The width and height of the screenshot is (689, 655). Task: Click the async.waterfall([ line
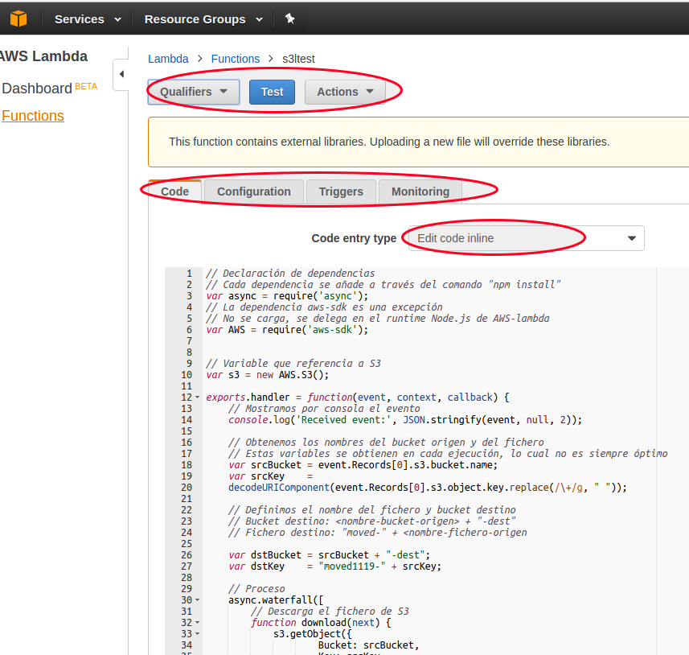pyautogui.click(x=276, y=600)
